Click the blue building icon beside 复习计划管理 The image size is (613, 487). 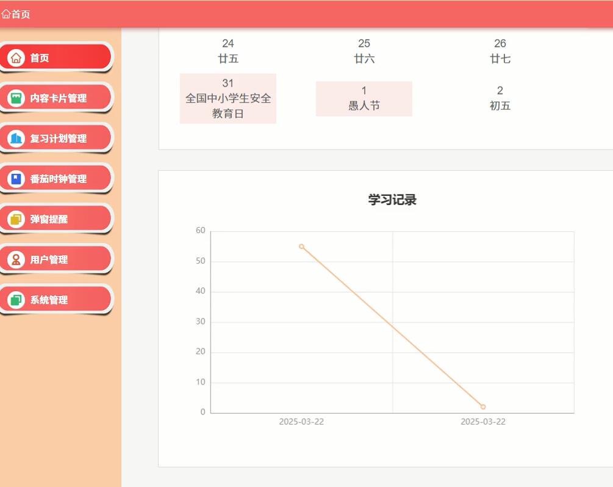click(16, 139)
